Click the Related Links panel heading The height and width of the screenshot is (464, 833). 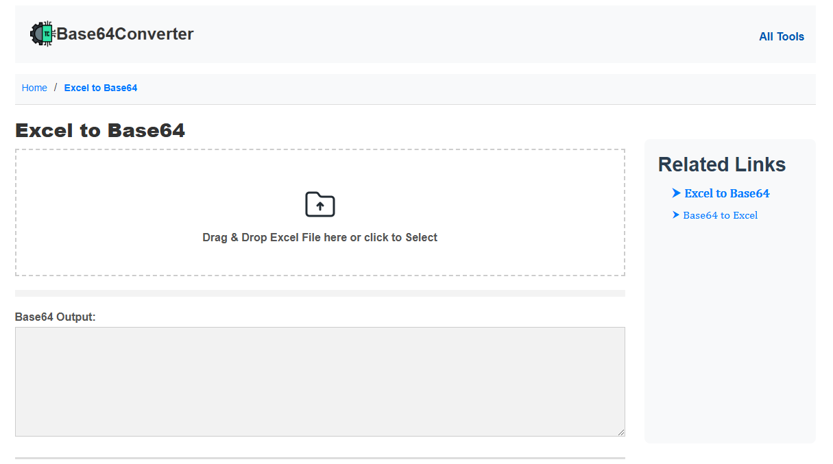[721, 164]
